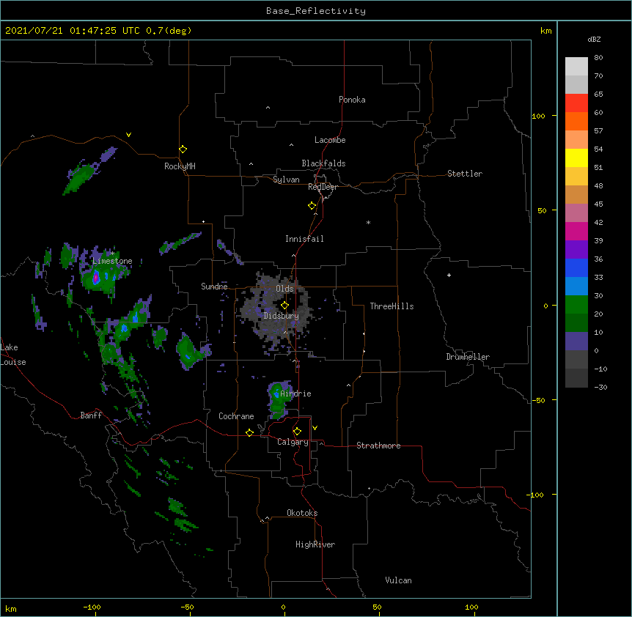This screenshot has width=632, height=617.
Task: Select the red 60-65 dBZ legend swatch
Action: 576,103
